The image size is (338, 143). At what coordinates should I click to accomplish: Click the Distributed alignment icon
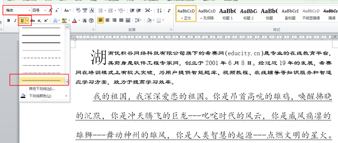[128, 20]
